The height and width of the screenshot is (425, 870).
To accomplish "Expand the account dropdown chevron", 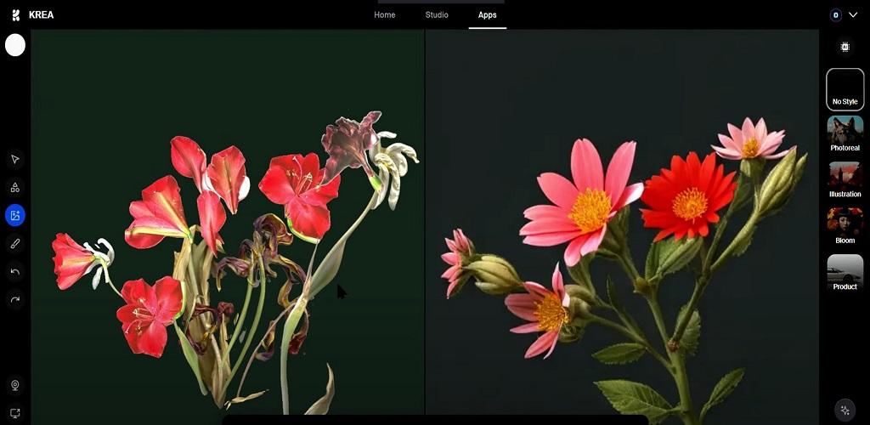I will pyautogui.click(x=853, y=15).
